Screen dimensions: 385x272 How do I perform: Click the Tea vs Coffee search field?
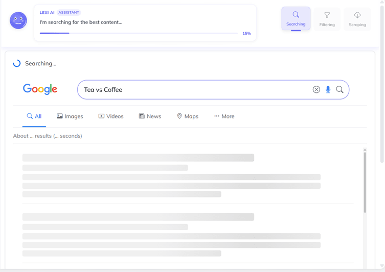[213, 90]
